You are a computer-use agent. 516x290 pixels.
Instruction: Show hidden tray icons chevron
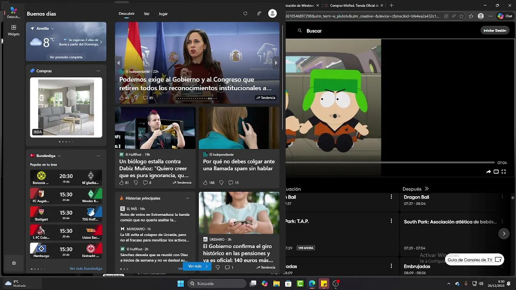pos(449,284)
